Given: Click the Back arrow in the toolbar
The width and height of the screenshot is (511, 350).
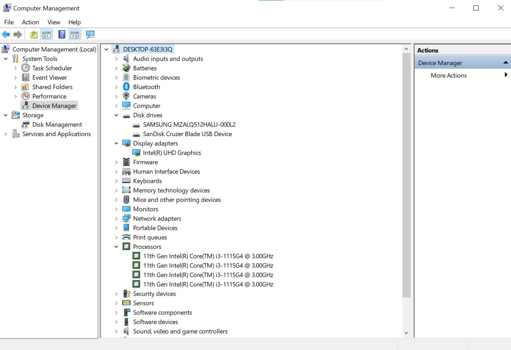Looking at the screenshot, I should 6,34.
